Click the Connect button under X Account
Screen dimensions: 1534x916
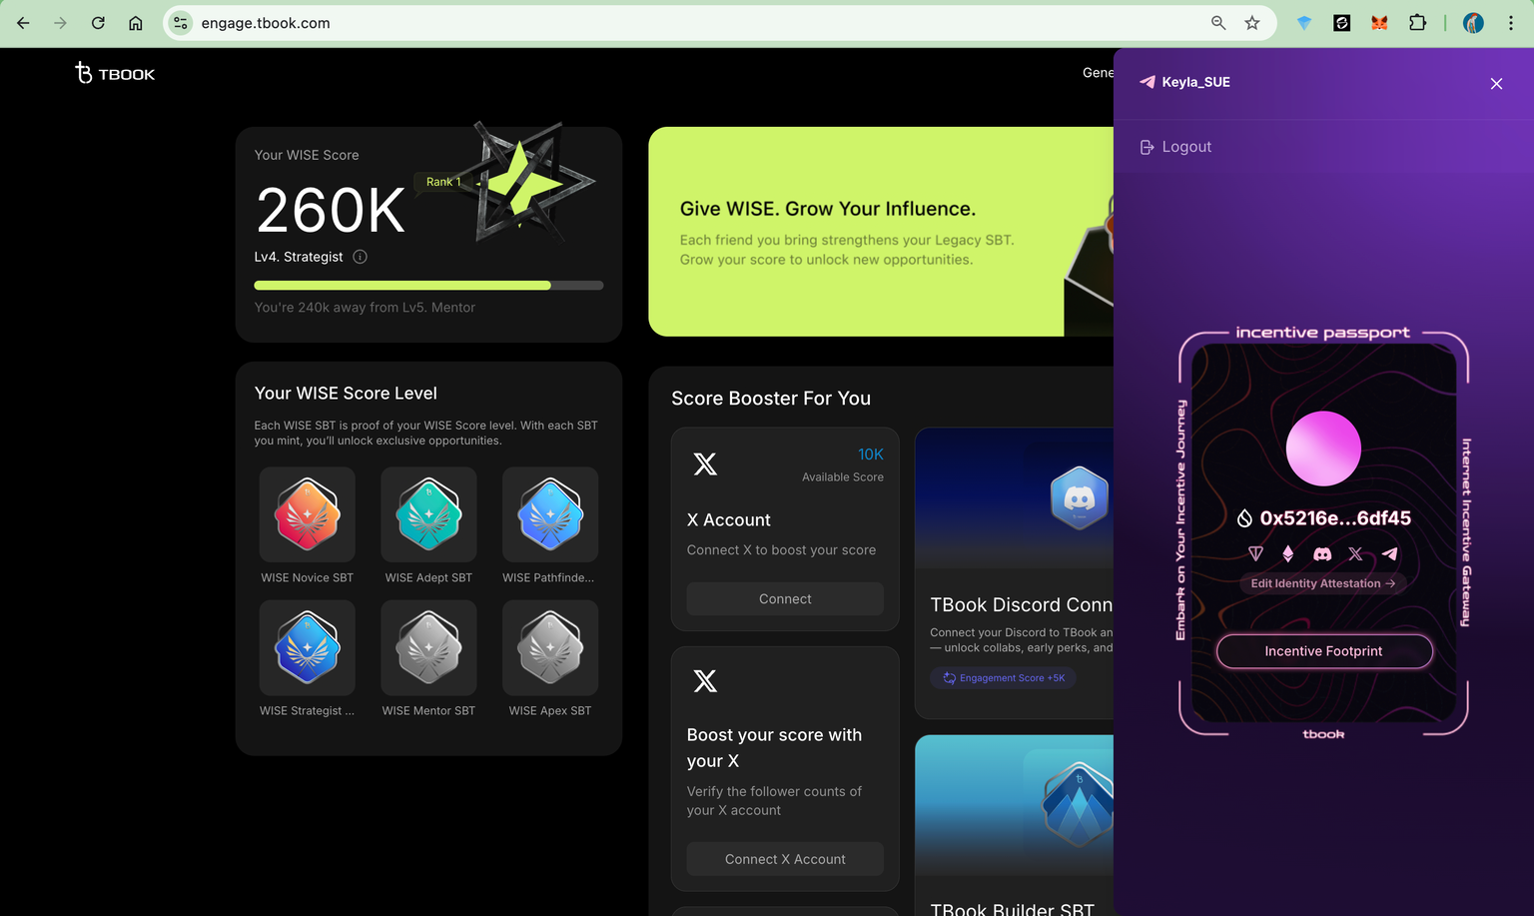tap(785, 598)
